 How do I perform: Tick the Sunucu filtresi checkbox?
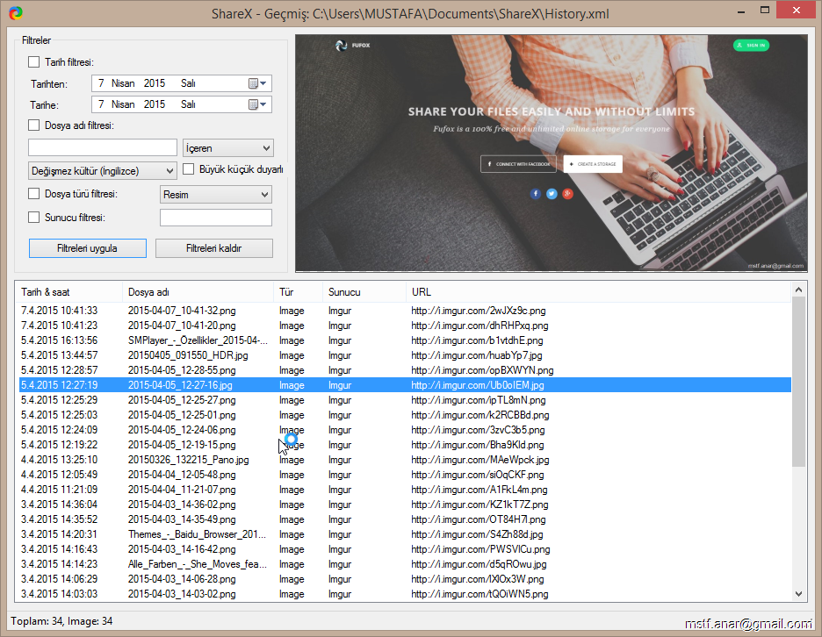click(34, 218)
